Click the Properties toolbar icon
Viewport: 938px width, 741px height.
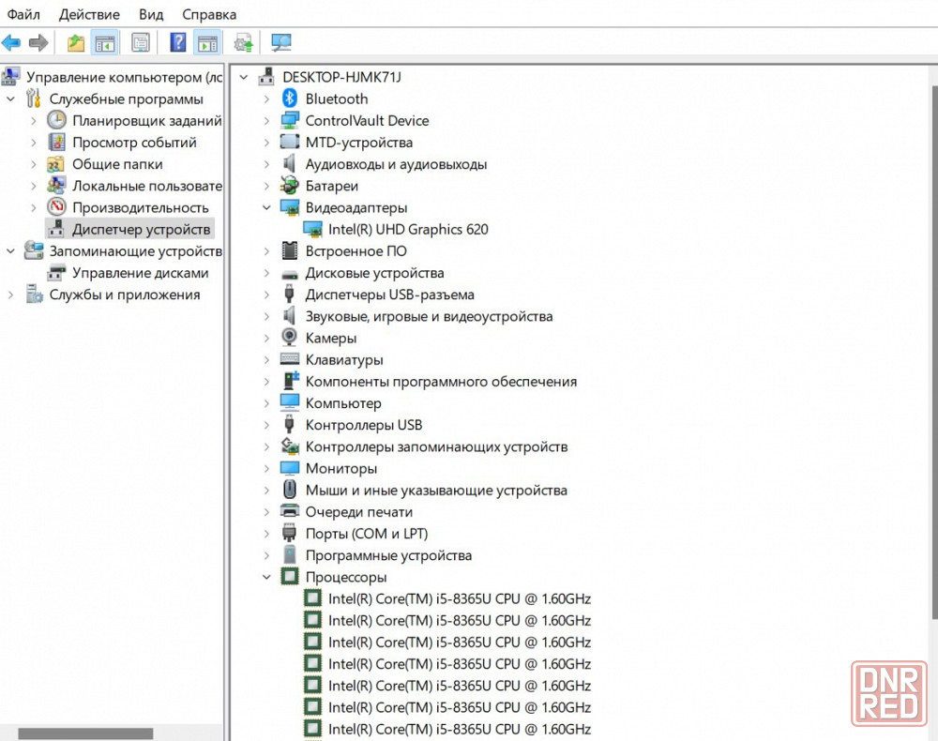(x=141, y=43)
